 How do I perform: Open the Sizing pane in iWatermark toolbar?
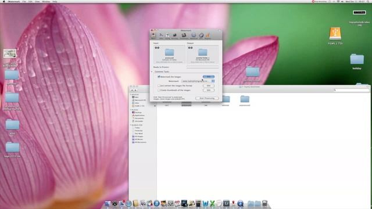pos(167,35)
